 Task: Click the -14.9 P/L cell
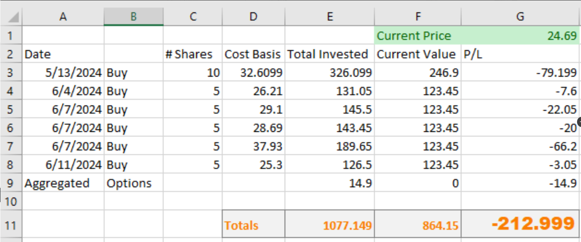coord(520,183)
